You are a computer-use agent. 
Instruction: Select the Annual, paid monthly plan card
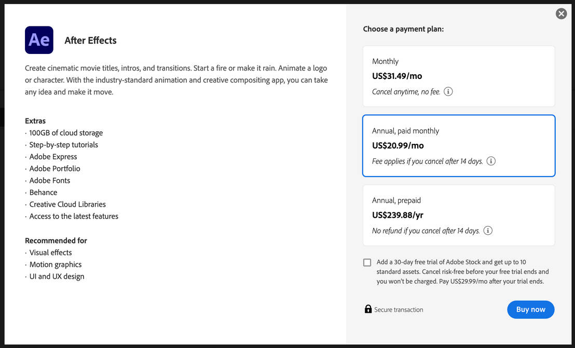click(x=459, y=145)
